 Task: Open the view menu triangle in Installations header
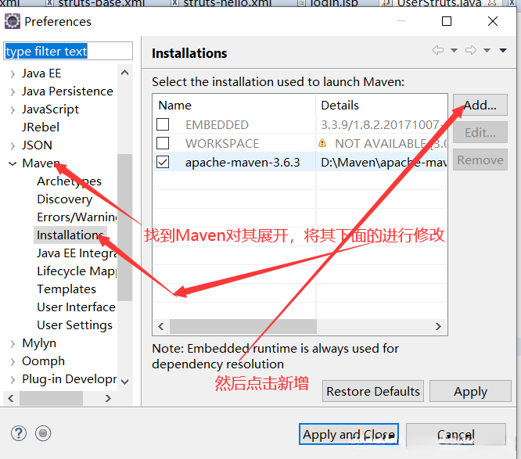click(503, 51)
